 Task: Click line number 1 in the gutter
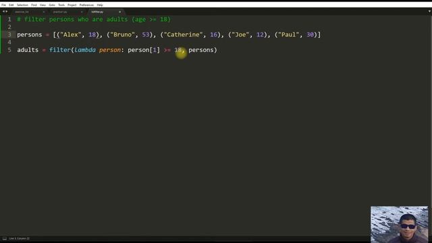[x=9, y=20]
